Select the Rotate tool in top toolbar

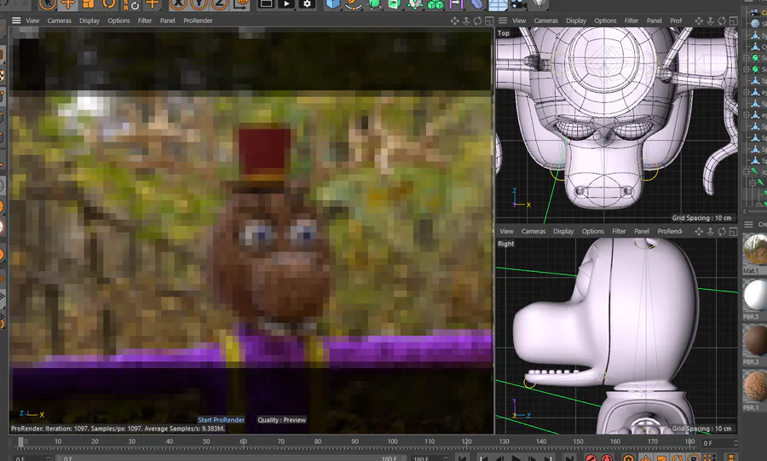pos(108,4)
